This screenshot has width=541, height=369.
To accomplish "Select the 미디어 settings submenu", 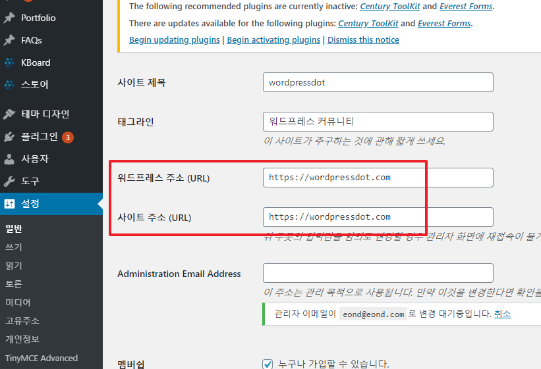I will (x=18, y=302).
